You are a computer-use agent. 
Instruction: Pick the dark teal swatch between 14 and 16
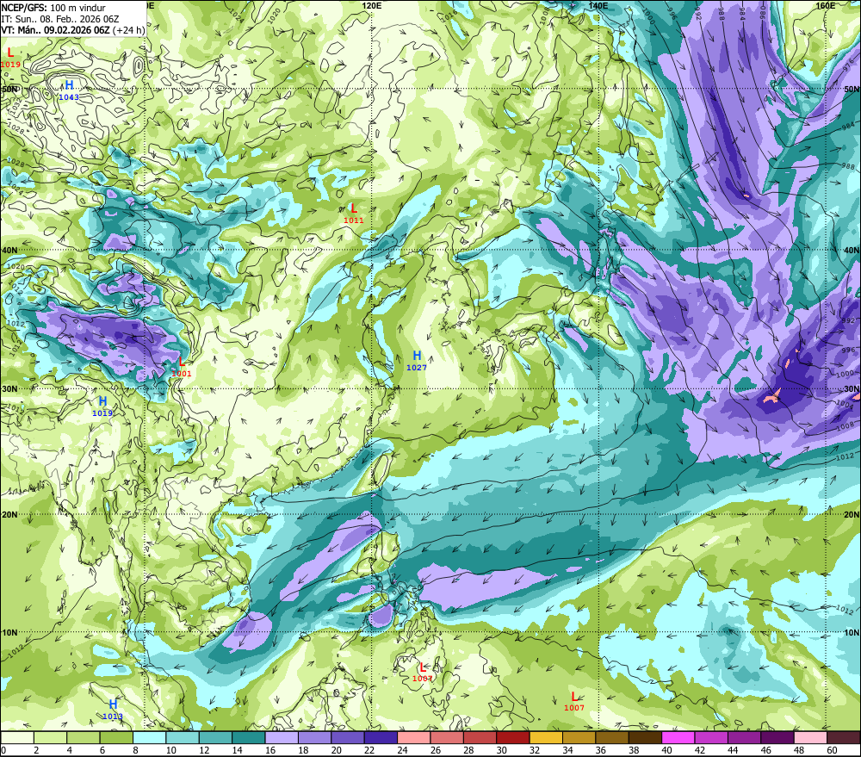point(249,737)
